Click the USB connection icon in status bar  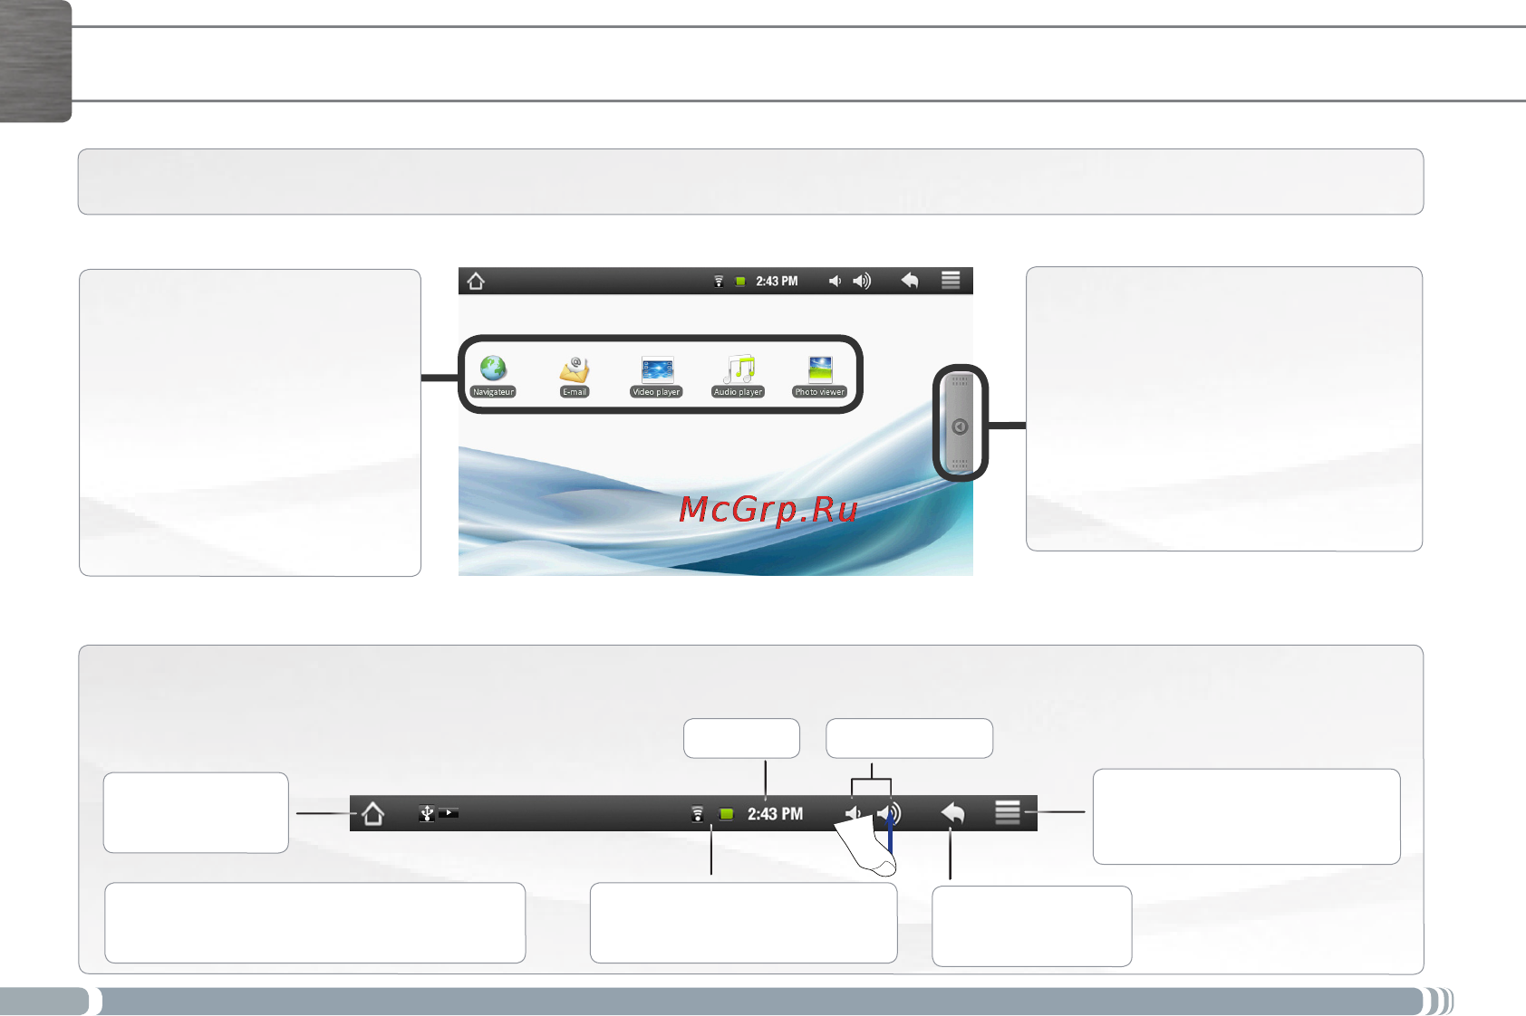pyautogui.click(x=427, y=813)
